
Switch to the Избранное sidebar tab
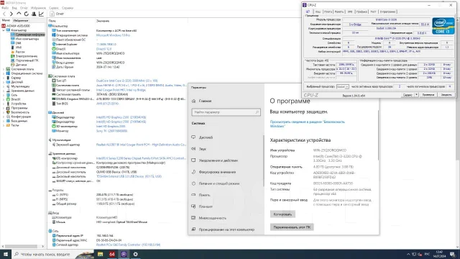(x=21, y=21)
